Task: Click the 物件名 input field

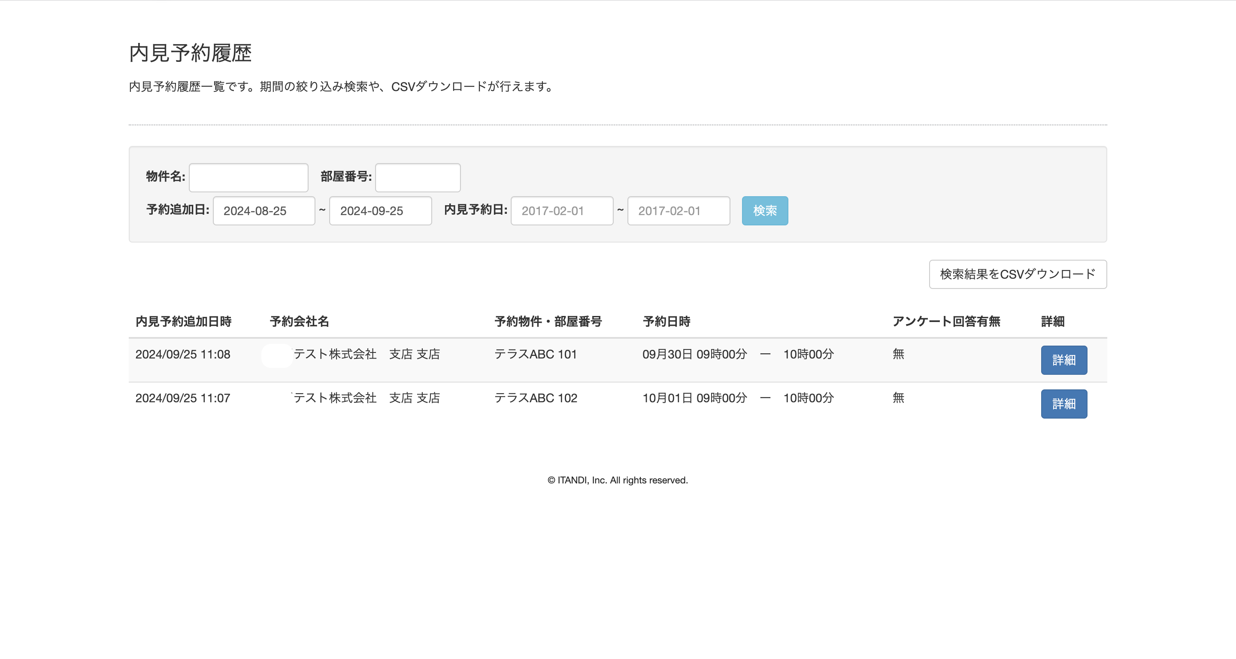Action: [x=248, y=177]
